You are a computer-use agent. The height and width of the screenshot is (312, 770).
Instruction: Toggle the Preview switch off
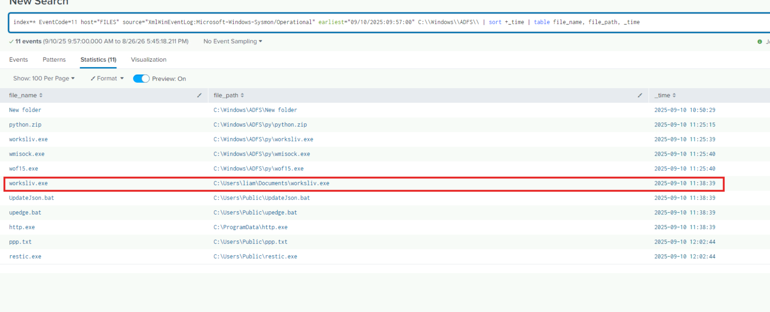tap(141, 79)
